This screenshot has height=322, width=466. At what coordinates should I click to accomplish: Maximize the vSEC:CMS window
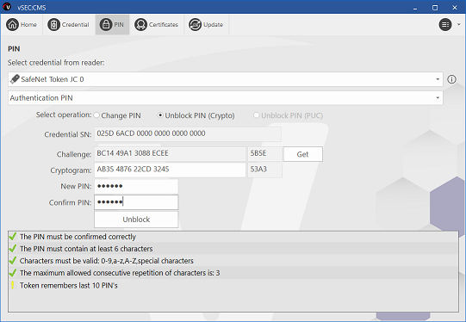tap(435, 8)
